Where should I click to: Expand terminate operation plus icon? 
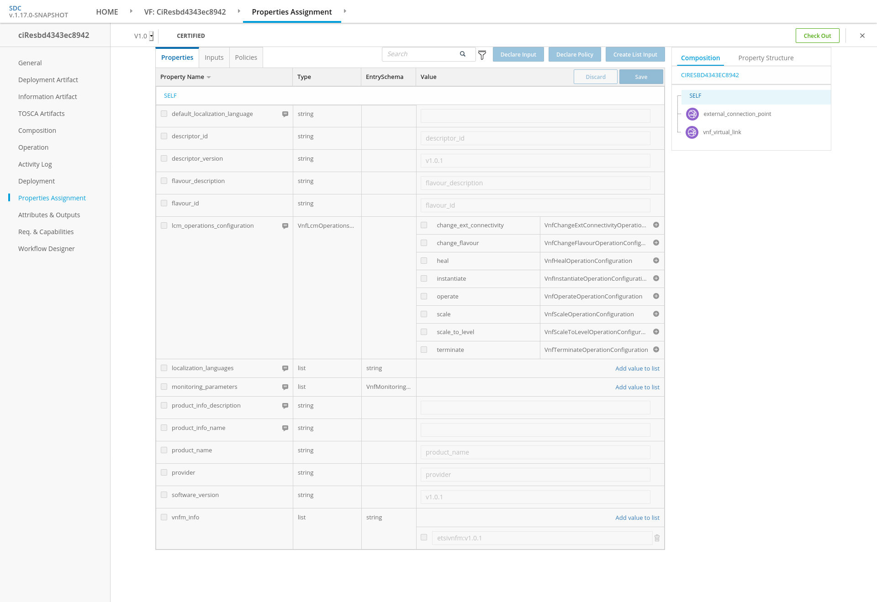point(656,350)
